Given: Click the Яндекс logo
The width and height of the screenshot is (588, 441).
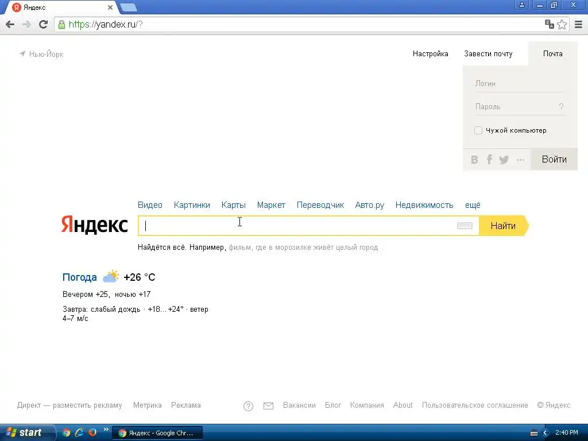Looking at the screenshot, I should point(95,225).
